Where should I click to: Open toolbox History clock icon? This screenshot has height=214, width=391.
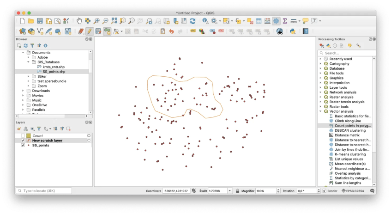point(335,45)
